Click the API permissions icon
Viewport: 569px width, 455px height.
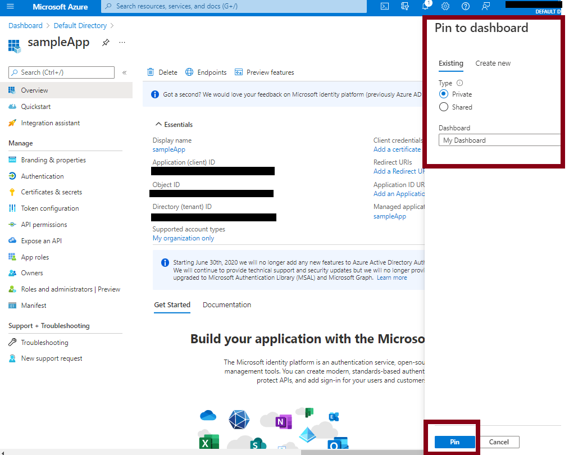point(12,225)
